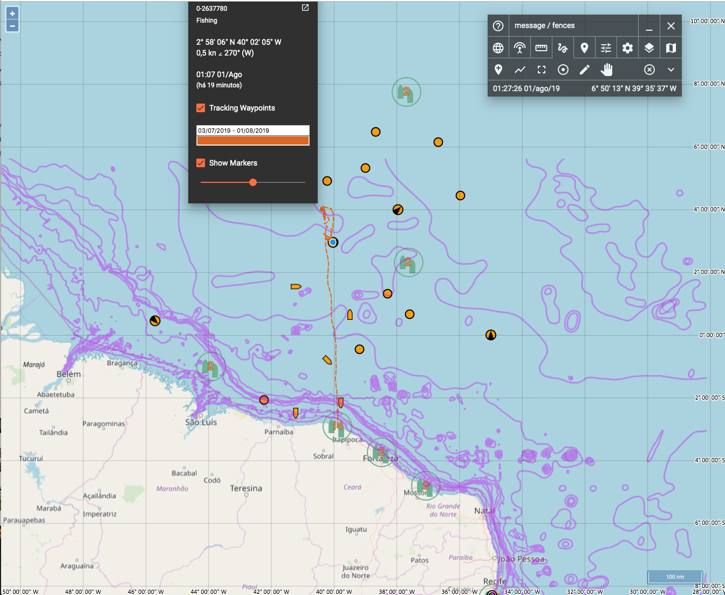
Task: Click the circled X clear icon
Action: 649,70
